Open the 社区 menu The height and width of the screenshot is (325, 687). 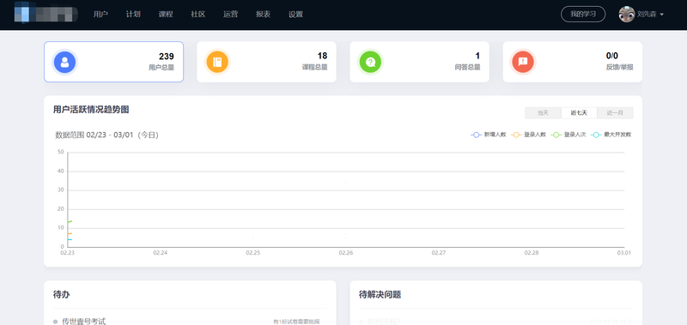[x=198, y=14]
